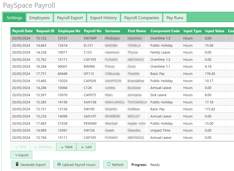
Task: Select Family Leave component cell
Action: coord(165,52)
